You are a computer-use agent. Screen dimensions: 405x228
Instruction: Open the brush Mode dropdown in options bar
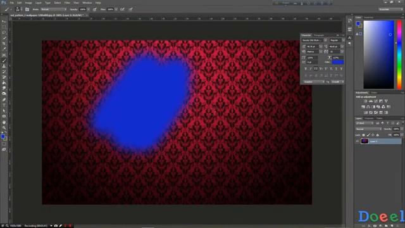point(53,9)
